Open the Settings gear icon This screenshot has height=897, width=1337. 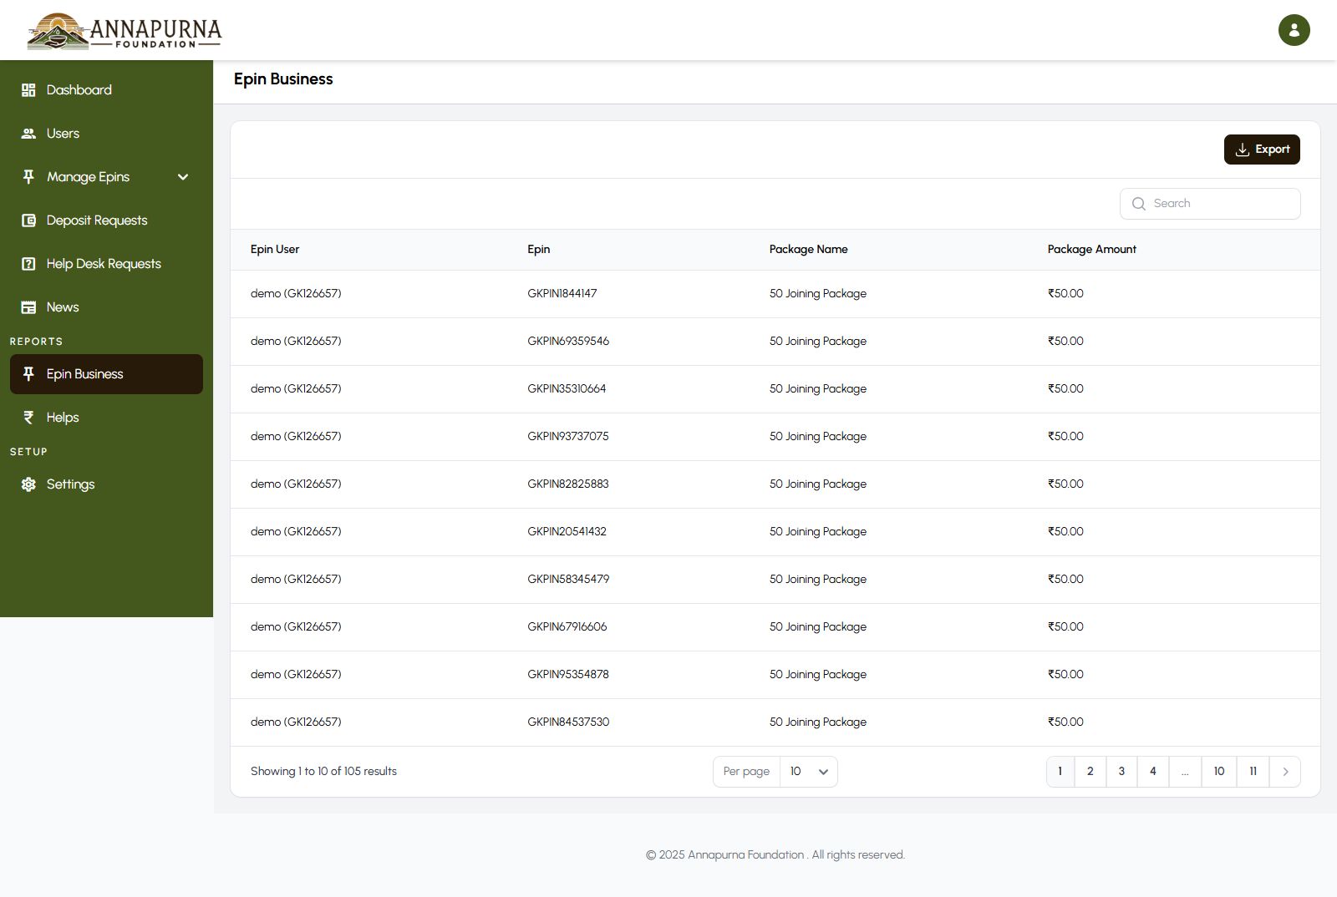(28, 484)
